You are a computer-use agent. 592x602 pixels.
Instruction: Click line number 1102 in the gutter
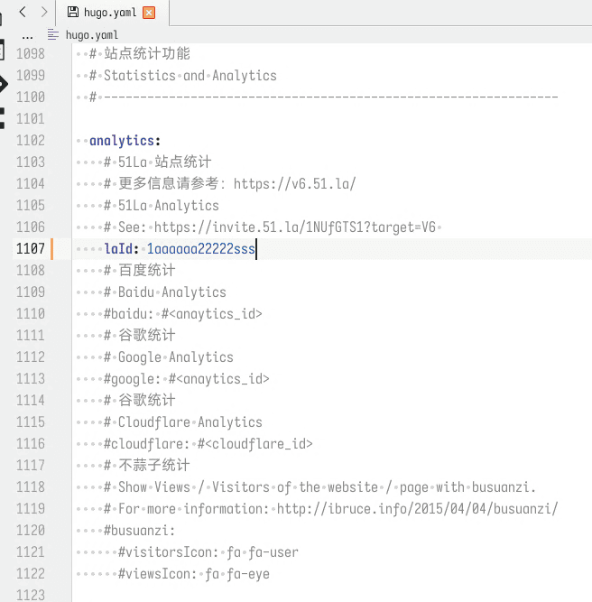coord(30,141)
